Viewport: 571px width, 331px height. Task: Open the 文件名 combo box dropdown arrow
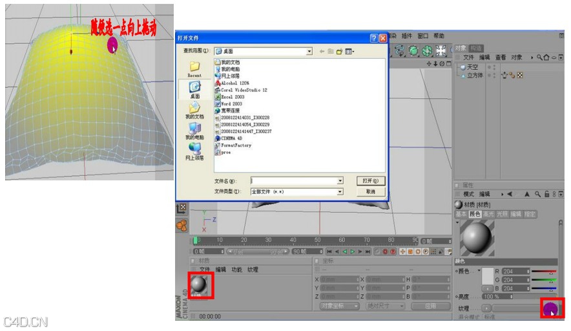click(x=340, y=181)
